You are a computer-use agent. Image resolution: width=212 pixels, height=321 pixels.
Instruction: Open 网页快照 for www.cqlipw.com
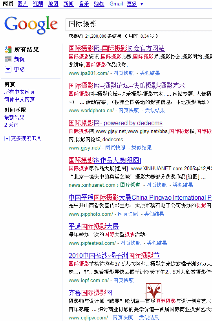click(123, 317)
